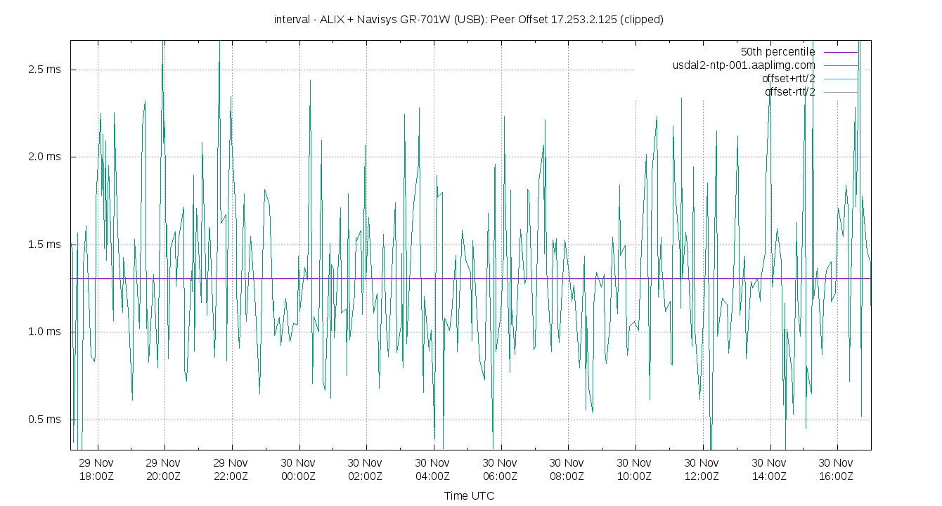The height and width of the screenshot is (506, 942).
Task: Click the green offset-rtt/2 legend line sample
Action: (841, 92)
